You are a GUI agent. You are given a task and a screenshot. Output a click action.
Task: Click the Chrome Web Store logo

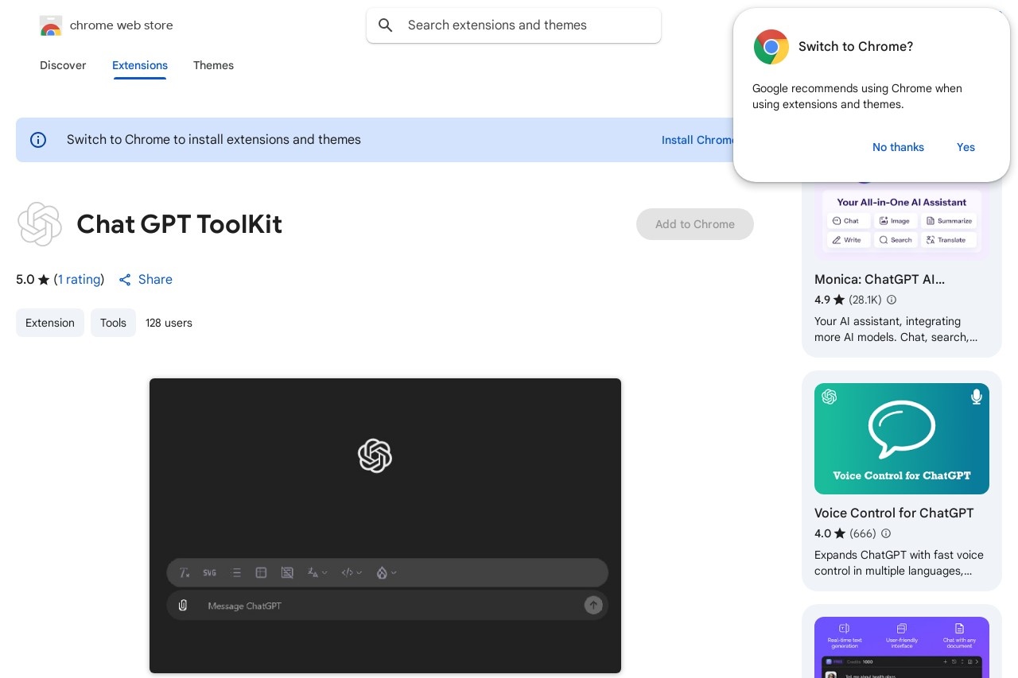tap(51, 25)
